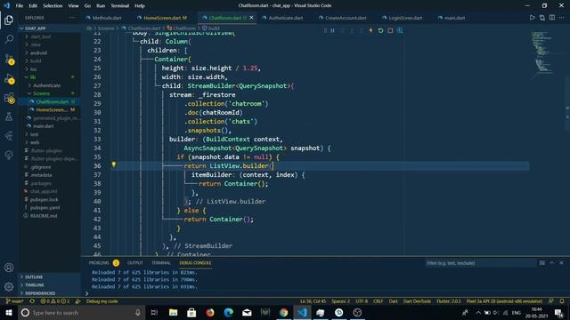570x320 pixels.
Task: Expand the TIMELINE section
Action: (x=50, y=285)
